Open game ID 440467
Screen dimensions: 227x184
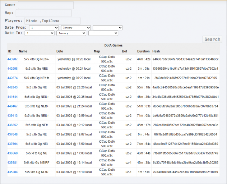[13, 106]
